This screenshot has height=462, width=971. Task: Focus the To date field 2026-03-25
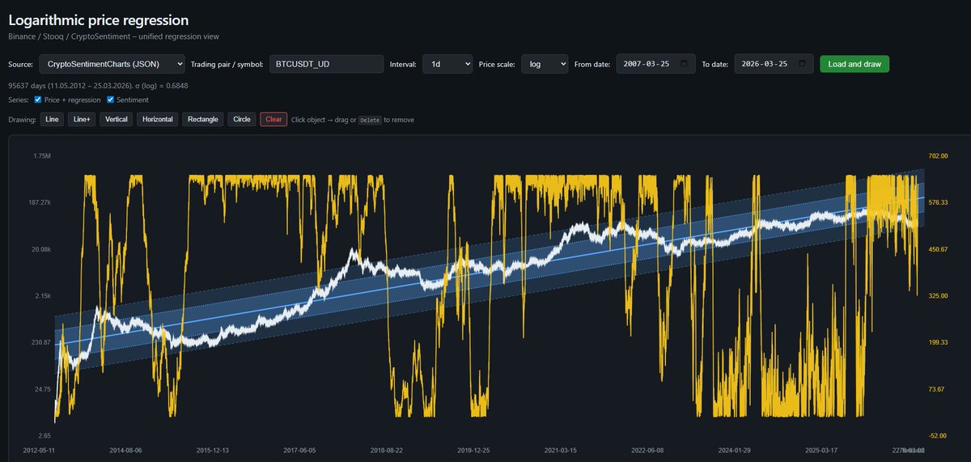coord(774,64)
